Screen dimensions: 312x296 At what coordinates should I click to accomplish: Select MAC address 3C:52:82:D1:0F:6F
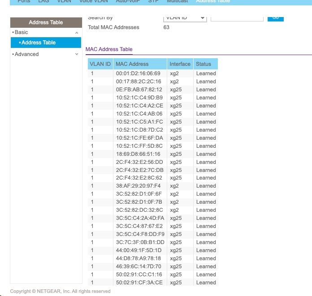pyautogui.click(x=139, y=194)
